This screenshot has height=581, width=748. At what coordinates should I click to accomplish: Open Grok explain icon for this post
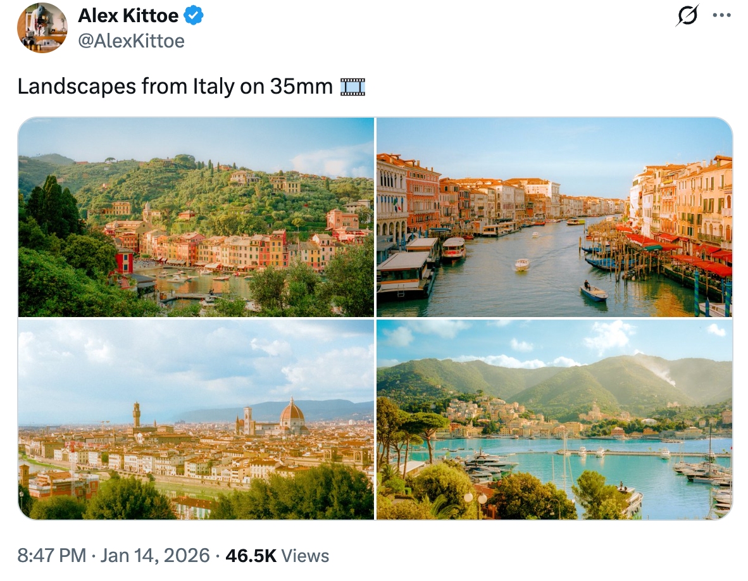point(687,16)
